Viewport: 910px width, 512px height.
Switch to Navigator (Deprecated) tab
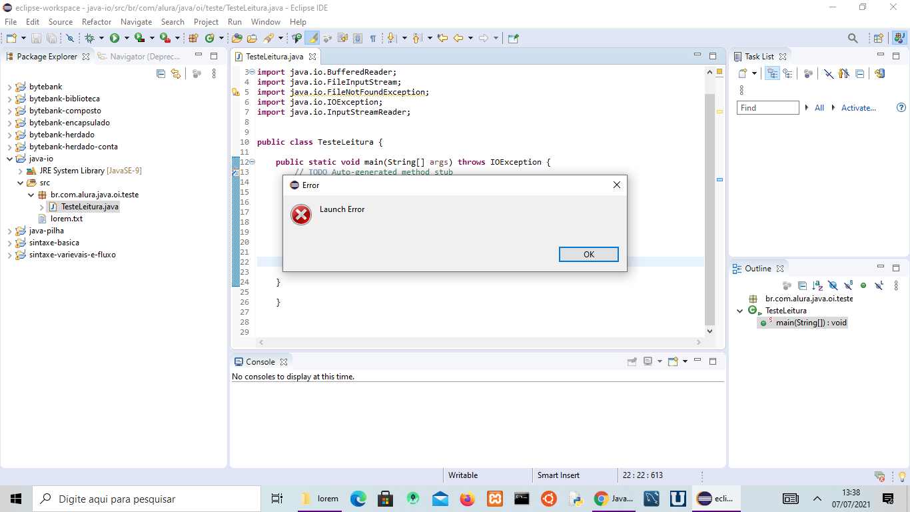[139, 57]
